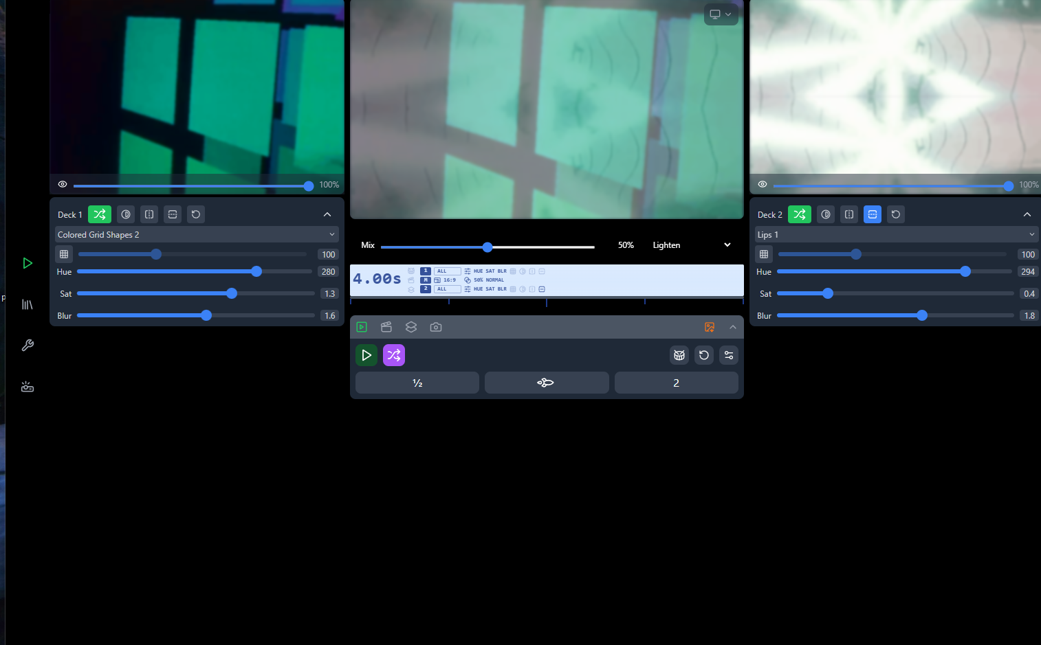Click the drum icon button in center panel
This screenshot has height=645, width=1041.
coord(679,355)
